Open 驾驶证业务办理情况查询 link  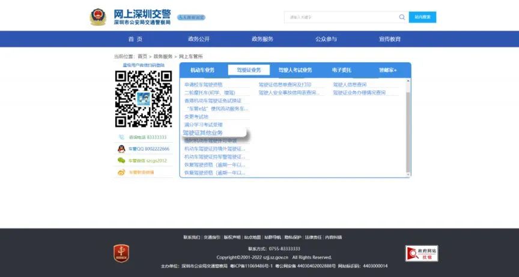(359, 92)
